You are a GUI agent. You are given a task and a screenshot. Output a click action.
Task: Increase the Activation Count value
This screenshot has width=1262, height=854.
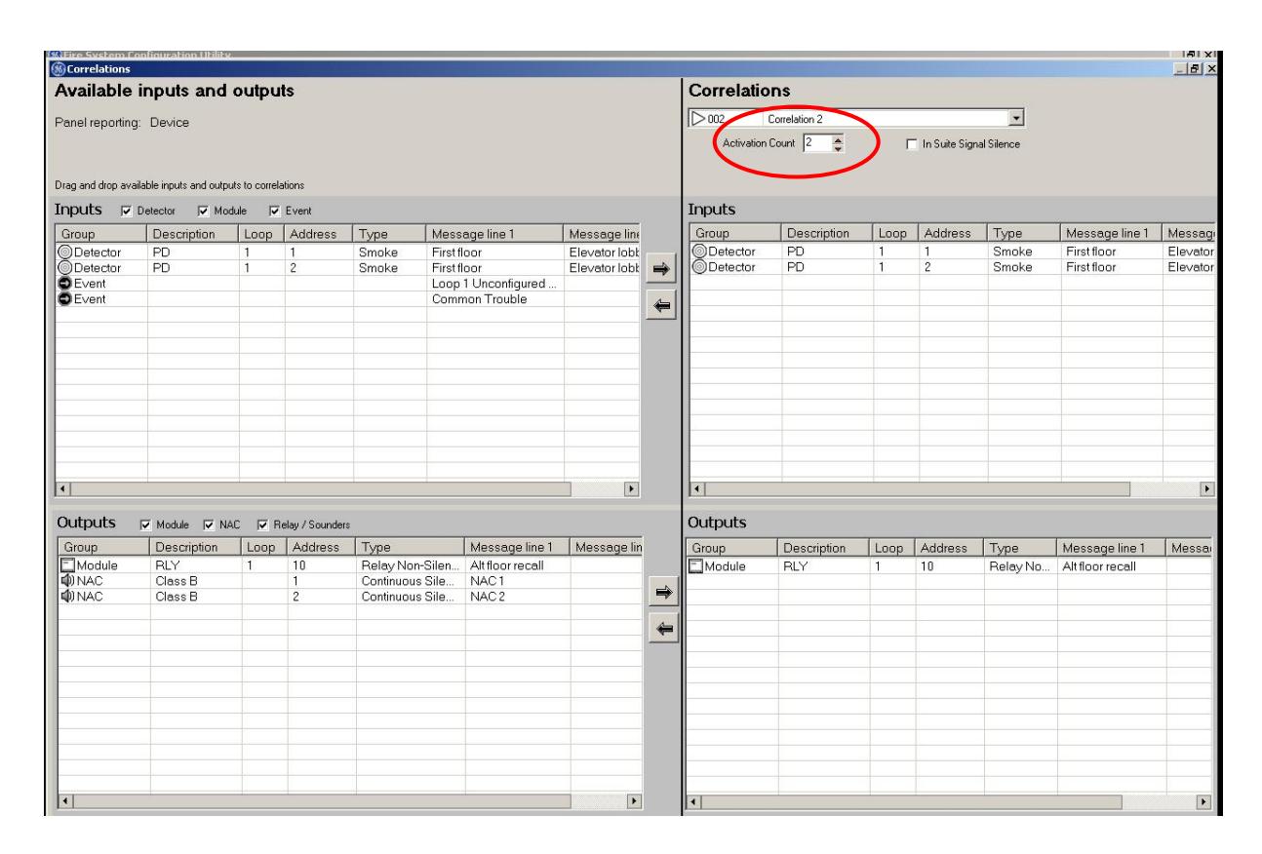[839, 139]
